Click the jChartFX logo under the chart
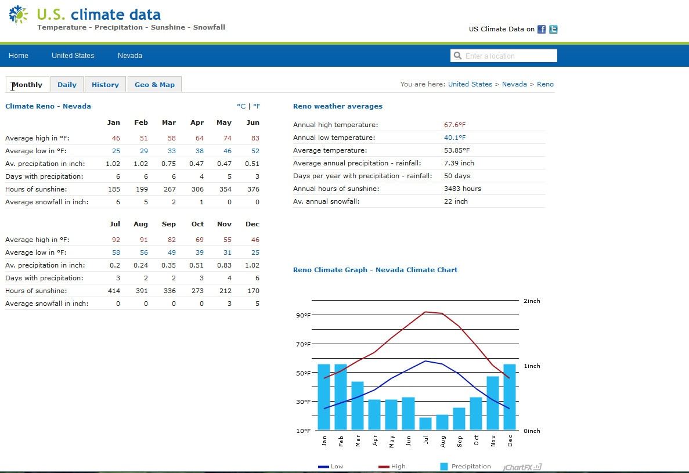Viewport: 689px width, 473px height. coord(522,467)
